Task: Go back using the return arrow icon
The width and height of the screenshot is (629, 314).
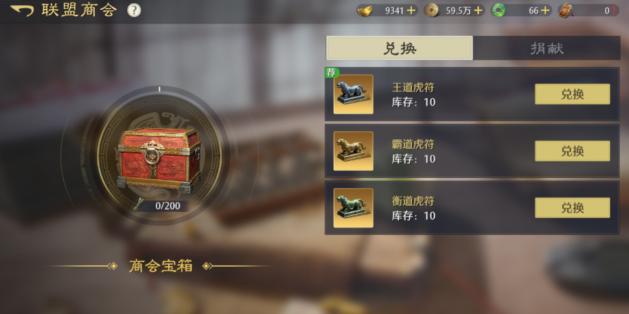Action: point(22,10)
